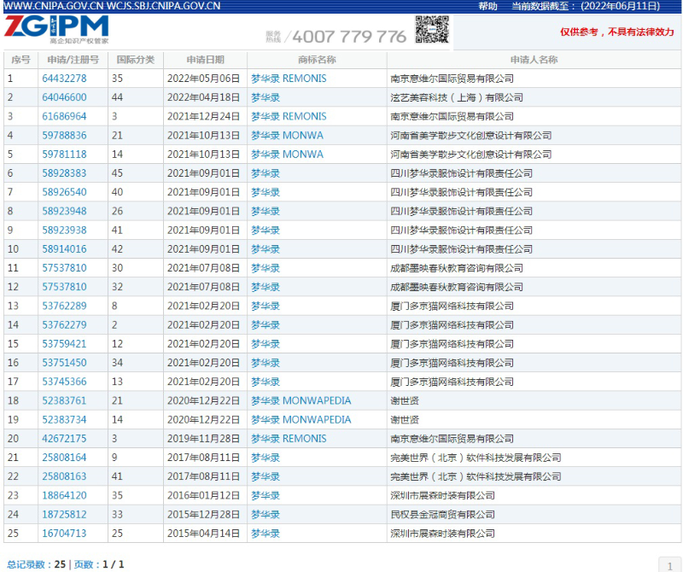683x572 pixels.
Task: Click page number 1 button
Action: click(x=669, y=564)
